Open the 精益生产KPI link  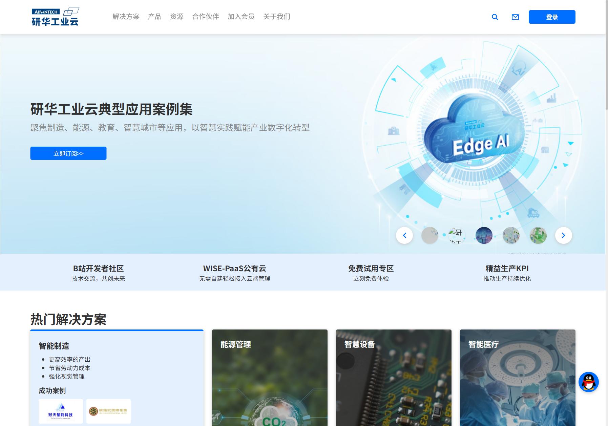507,269
